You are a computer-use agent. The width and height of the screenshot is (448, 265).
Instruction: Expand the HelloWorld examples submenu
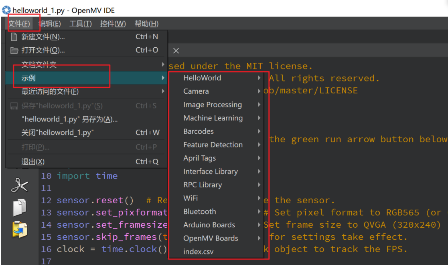point(216,78)
